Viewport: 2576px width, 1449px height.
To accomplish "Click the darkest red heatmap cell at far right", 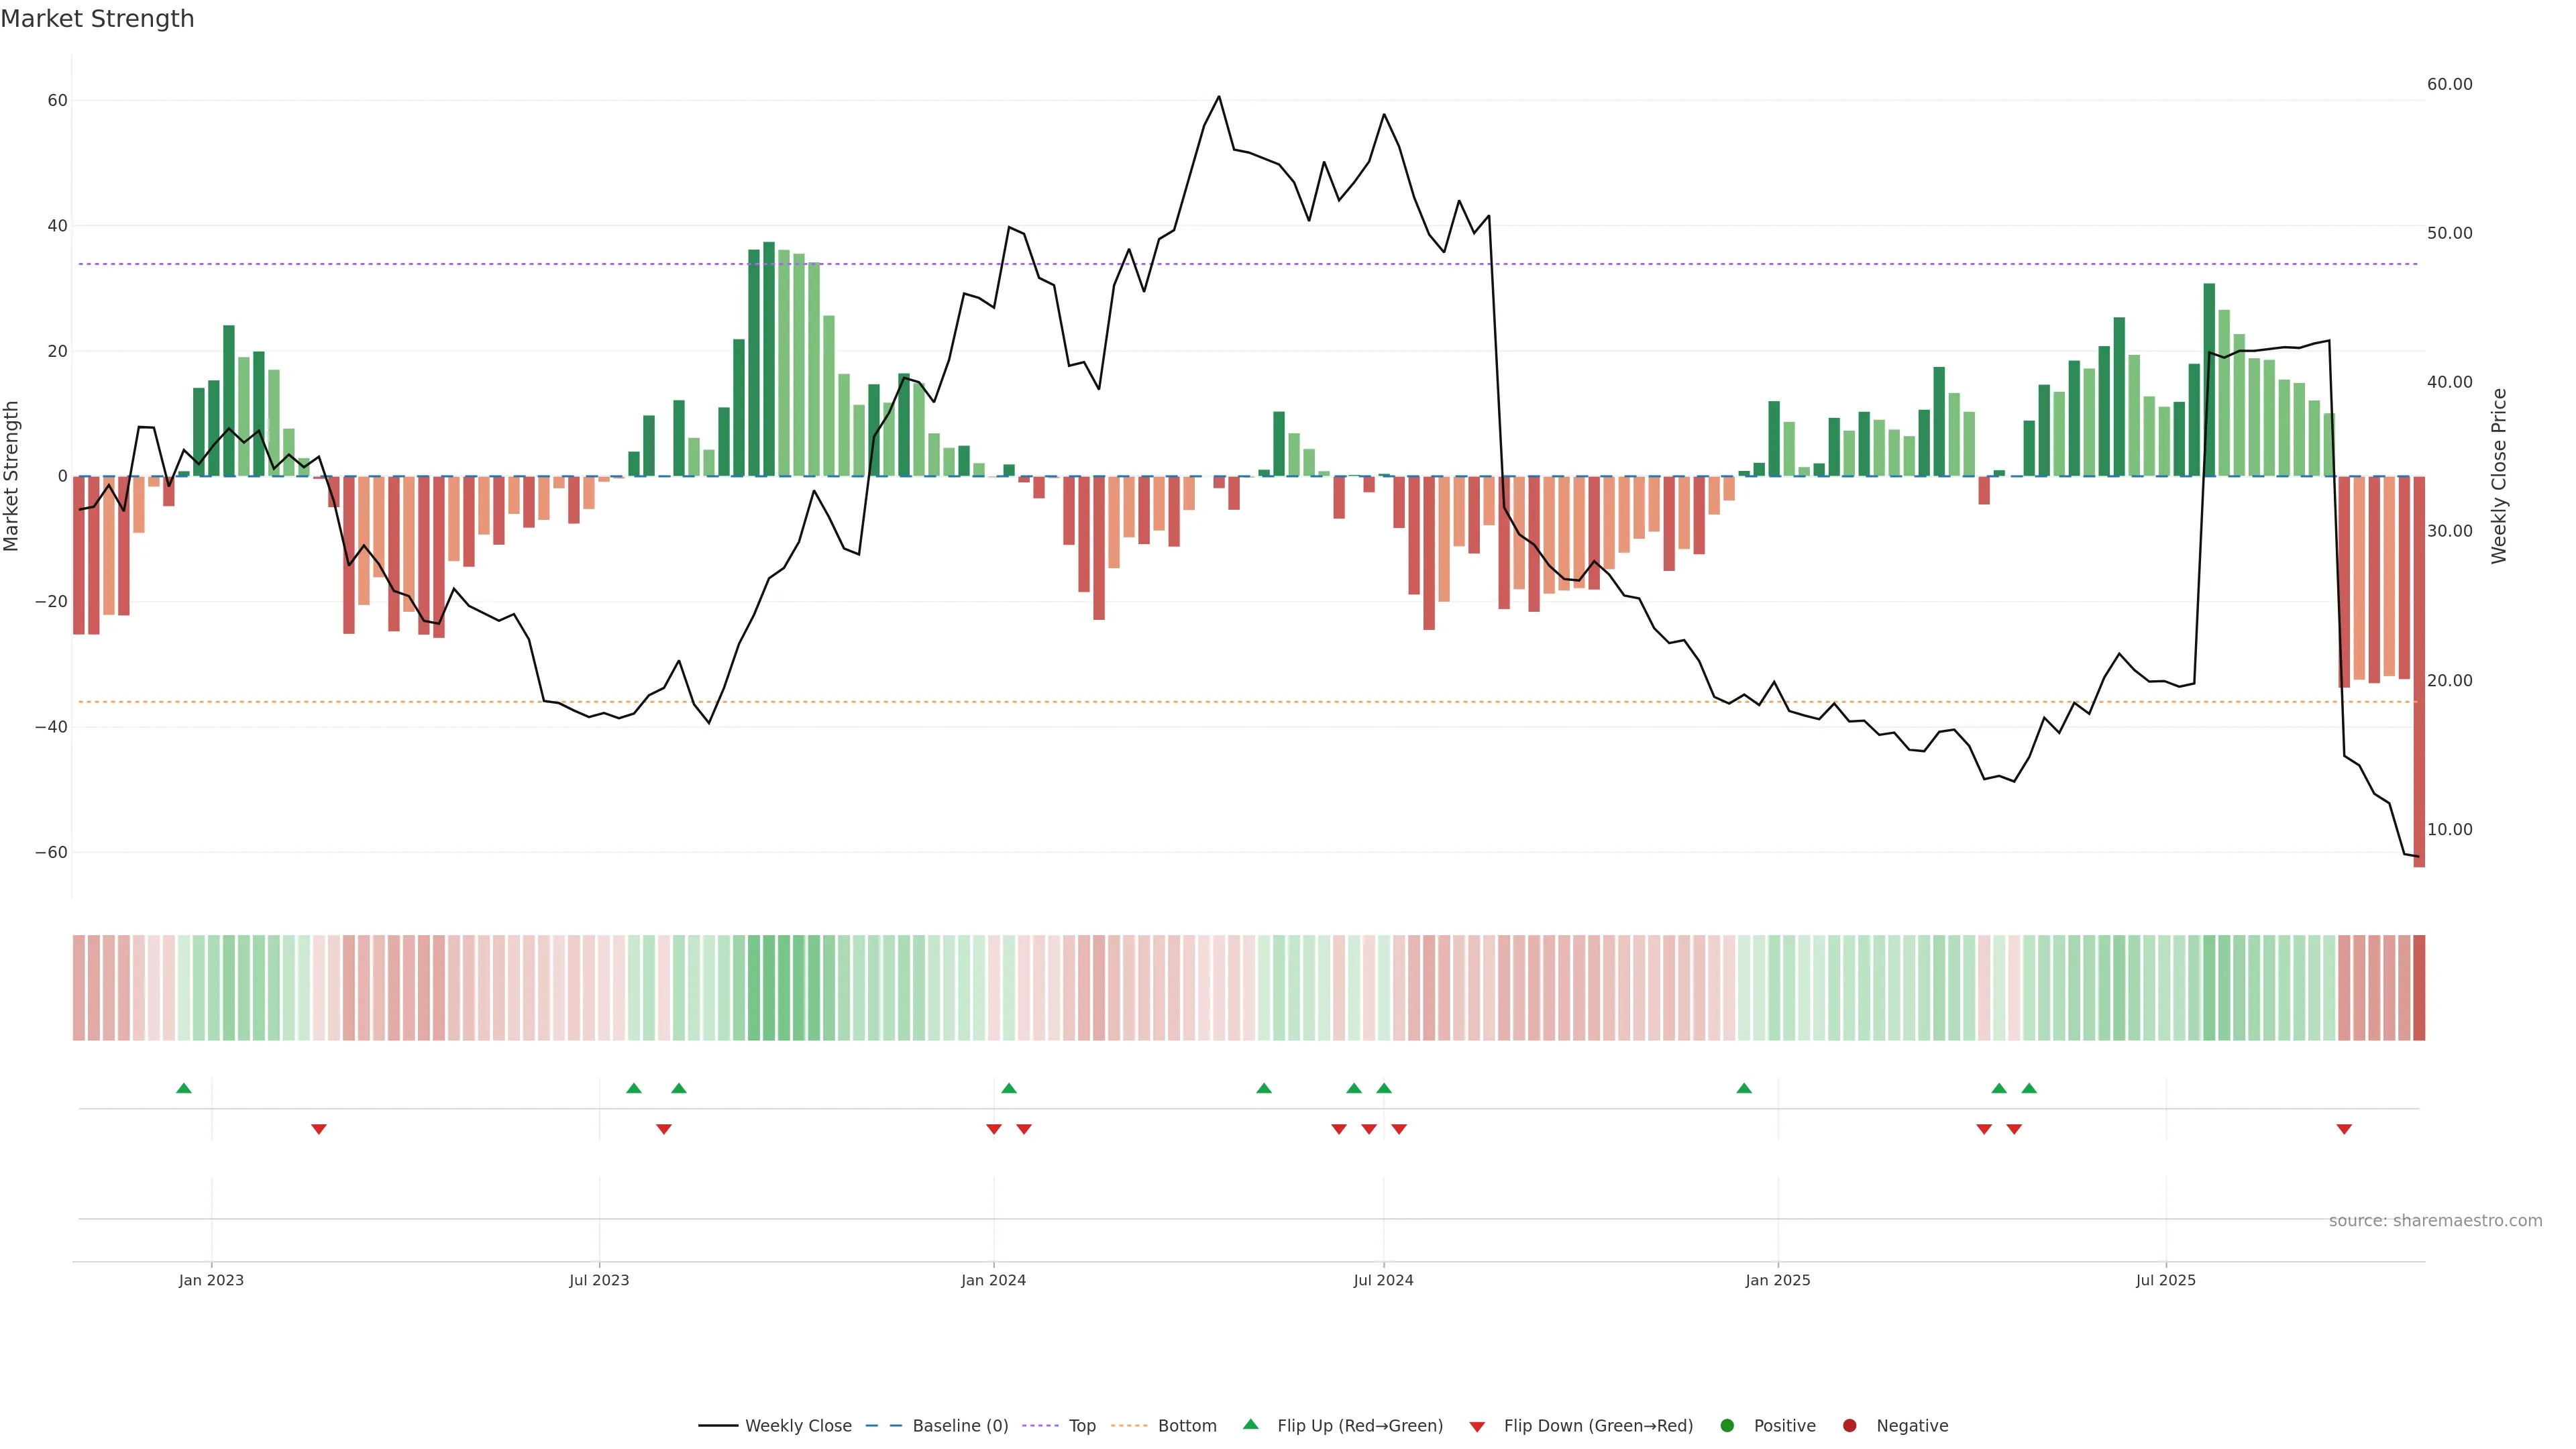I will point(2419,987).
